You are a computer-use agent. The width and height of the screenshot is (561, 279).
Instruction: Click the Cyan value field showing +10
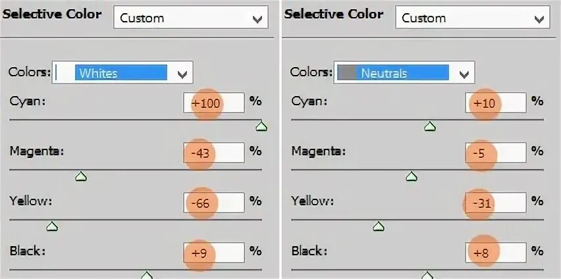(x=496, y=103)
